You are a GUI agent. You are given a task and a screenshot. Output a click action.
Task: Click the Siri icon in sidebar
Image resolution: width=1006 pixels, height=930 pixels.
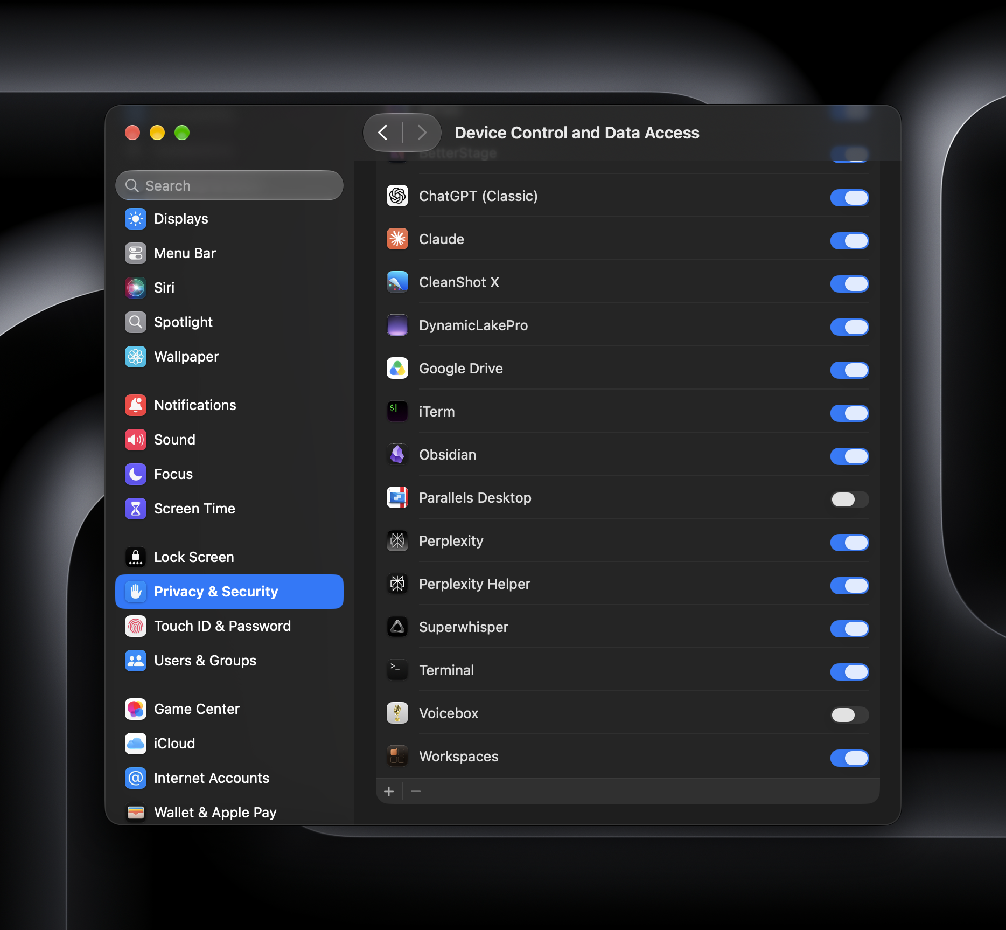tap(136, 288)
